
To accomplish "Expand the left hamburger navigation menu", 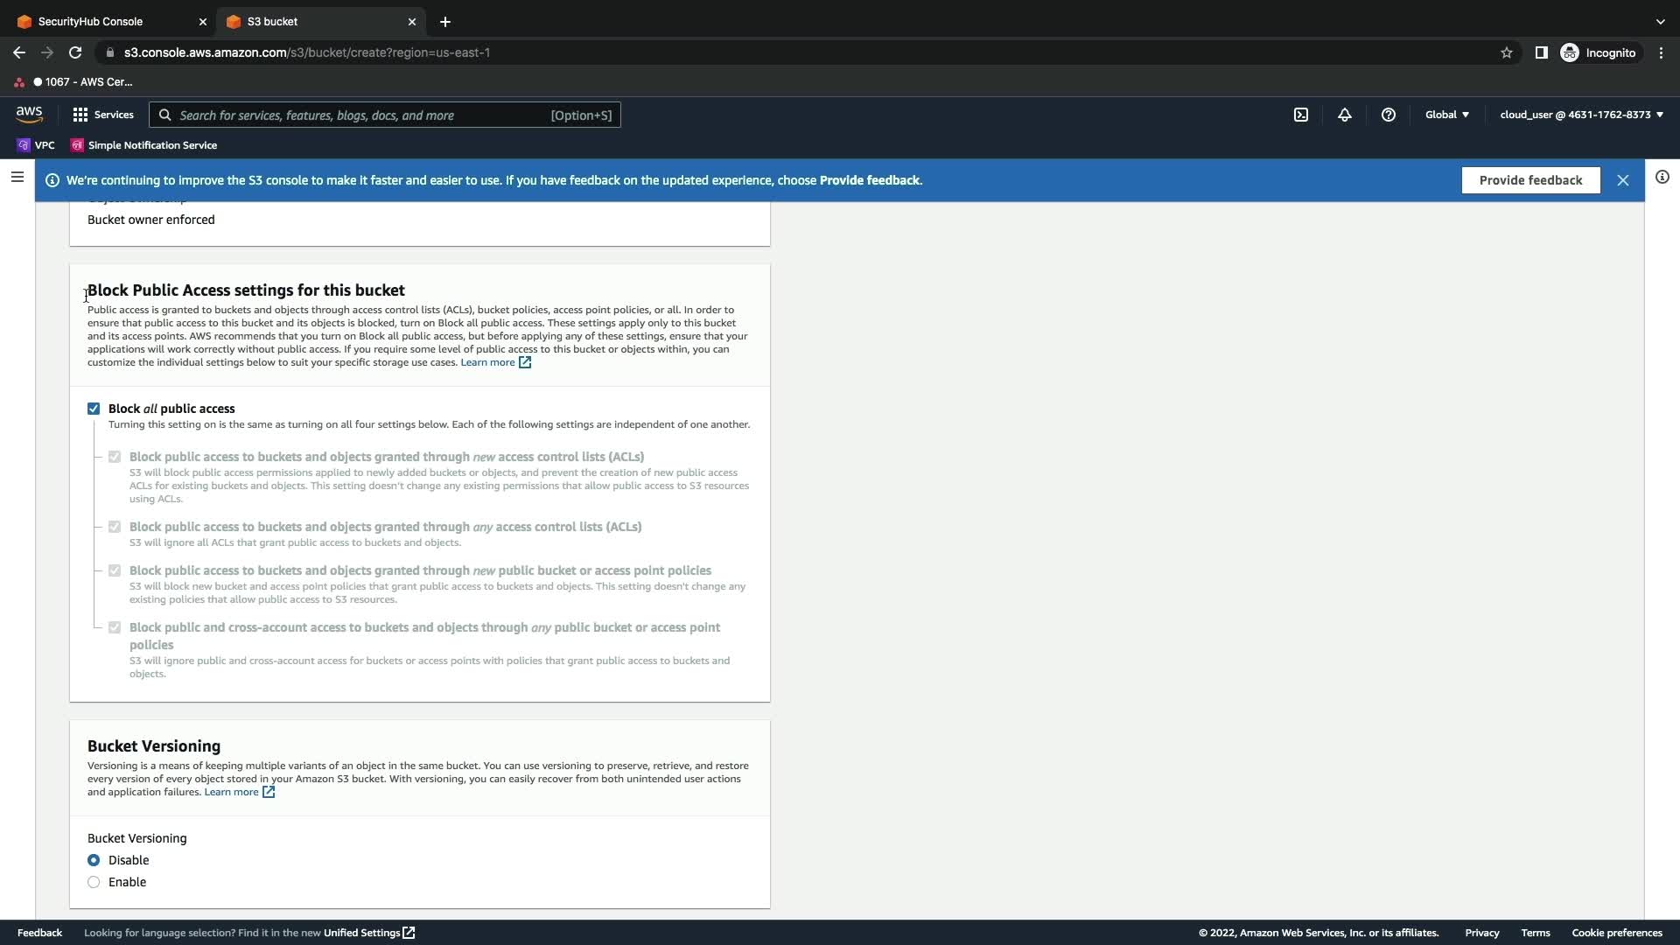I will pos(17,177).
